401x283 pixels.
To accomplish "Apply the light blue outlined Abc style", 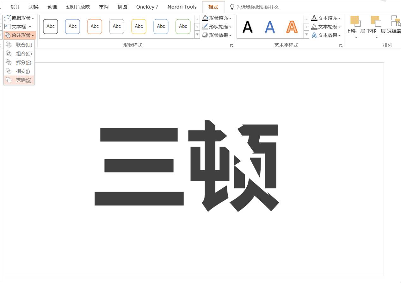I will coord(161,27).
